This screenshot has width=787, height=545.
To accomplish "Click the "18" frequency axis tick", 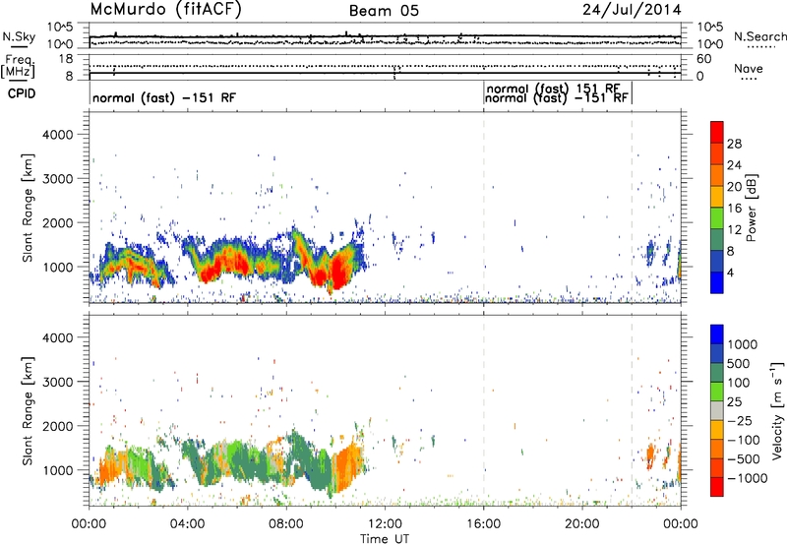I will pos(66,59).
